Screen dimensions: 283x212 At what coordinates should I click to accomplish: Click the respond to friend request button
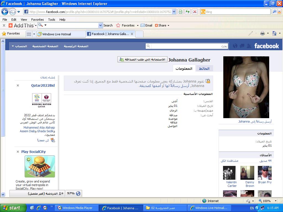pos(142,60)
